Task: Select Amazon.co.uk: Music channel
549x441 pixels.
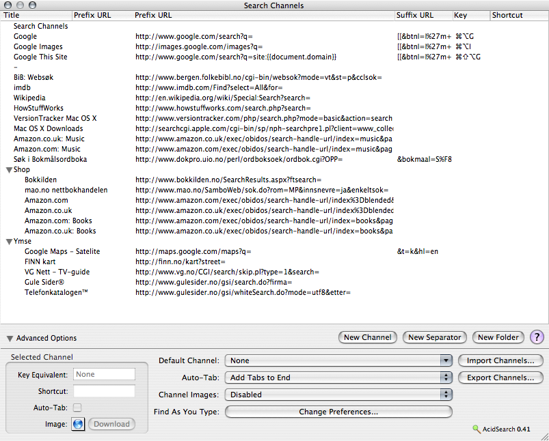Action: [x=49, y=139]
